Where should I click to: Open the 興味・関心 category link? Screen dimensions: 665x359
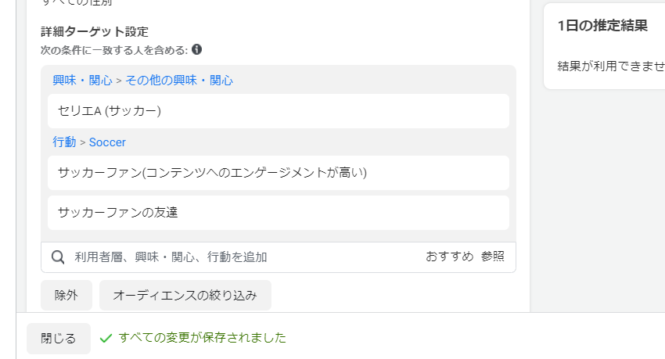tap(82, 80)
